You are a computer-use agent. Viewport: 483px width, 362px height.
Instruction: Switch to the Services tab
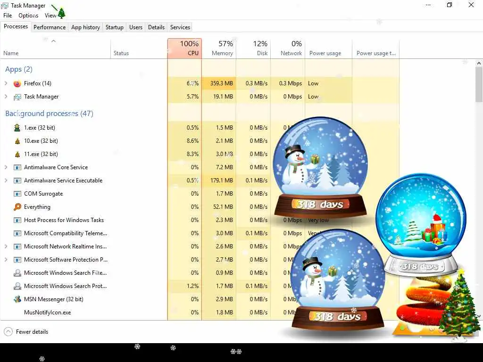pos(180,27)
